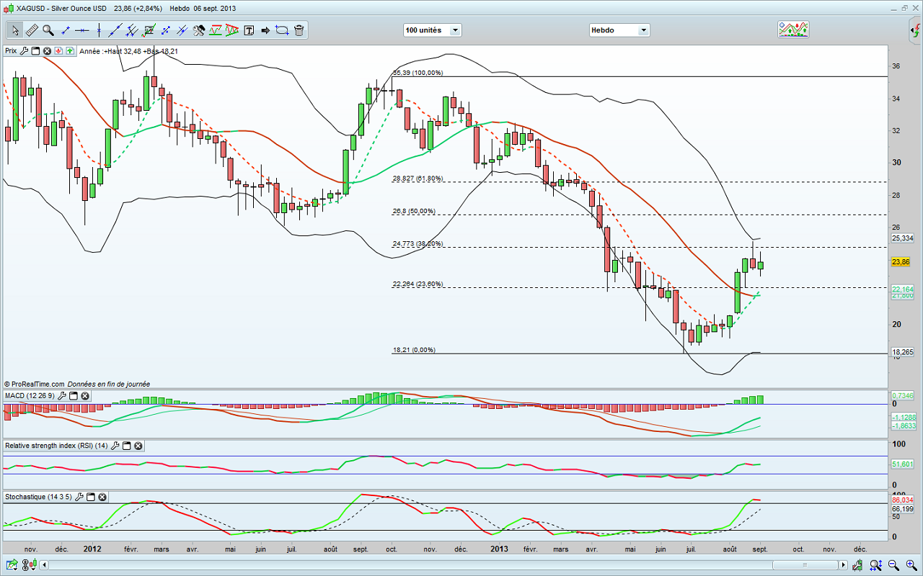Open the hammer and wrench settings tool

point(199,30)
